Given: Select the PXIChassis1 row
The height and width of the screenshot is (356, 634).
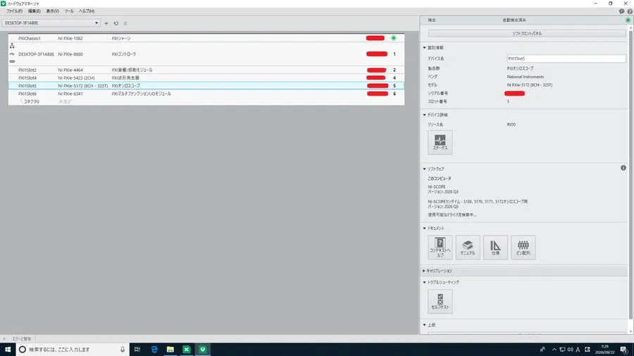Looking at the screenshot, I should pyautogui.click(x=206, y=39).
